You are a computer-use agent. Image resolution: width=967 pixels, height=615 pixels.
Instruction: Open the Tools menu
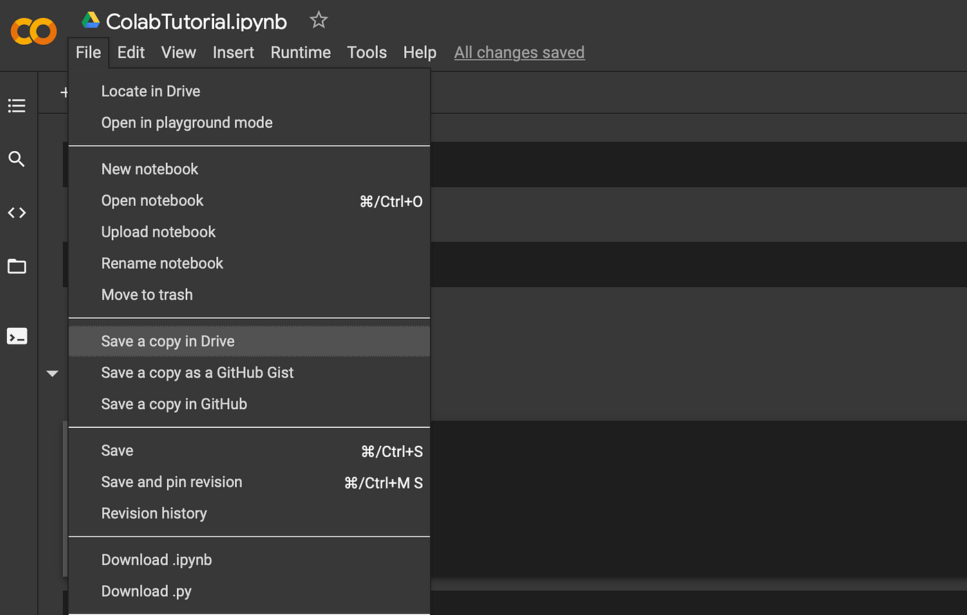pos(367,52)
